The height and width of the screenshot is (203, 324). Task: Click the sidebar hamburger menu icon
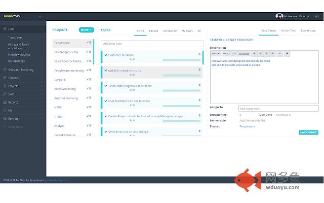pos(40,16)
